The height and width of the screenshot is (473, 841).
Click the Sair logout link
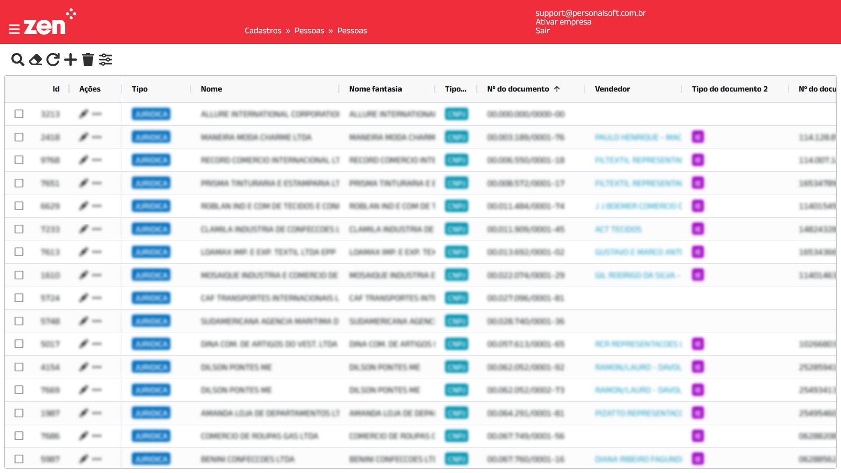pyautogui.click(x=542, y=31)
